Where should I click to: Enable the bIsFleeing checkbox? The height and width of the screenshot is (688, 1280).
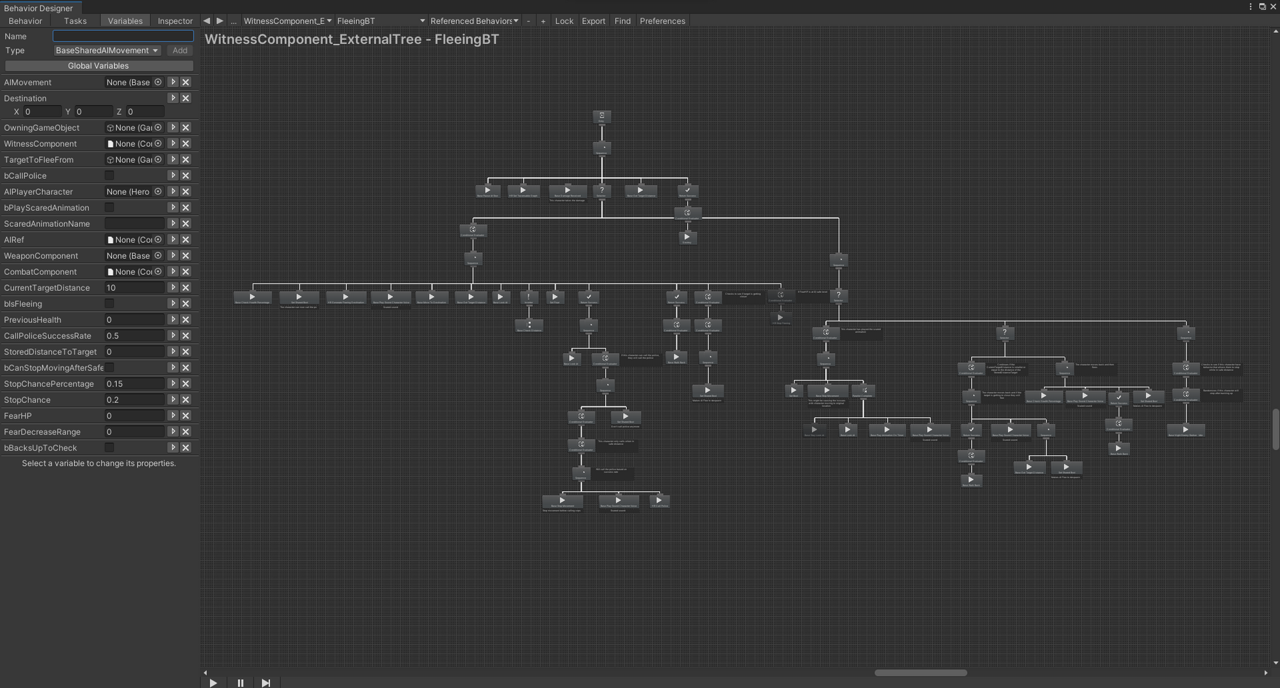tap(109, 304)
